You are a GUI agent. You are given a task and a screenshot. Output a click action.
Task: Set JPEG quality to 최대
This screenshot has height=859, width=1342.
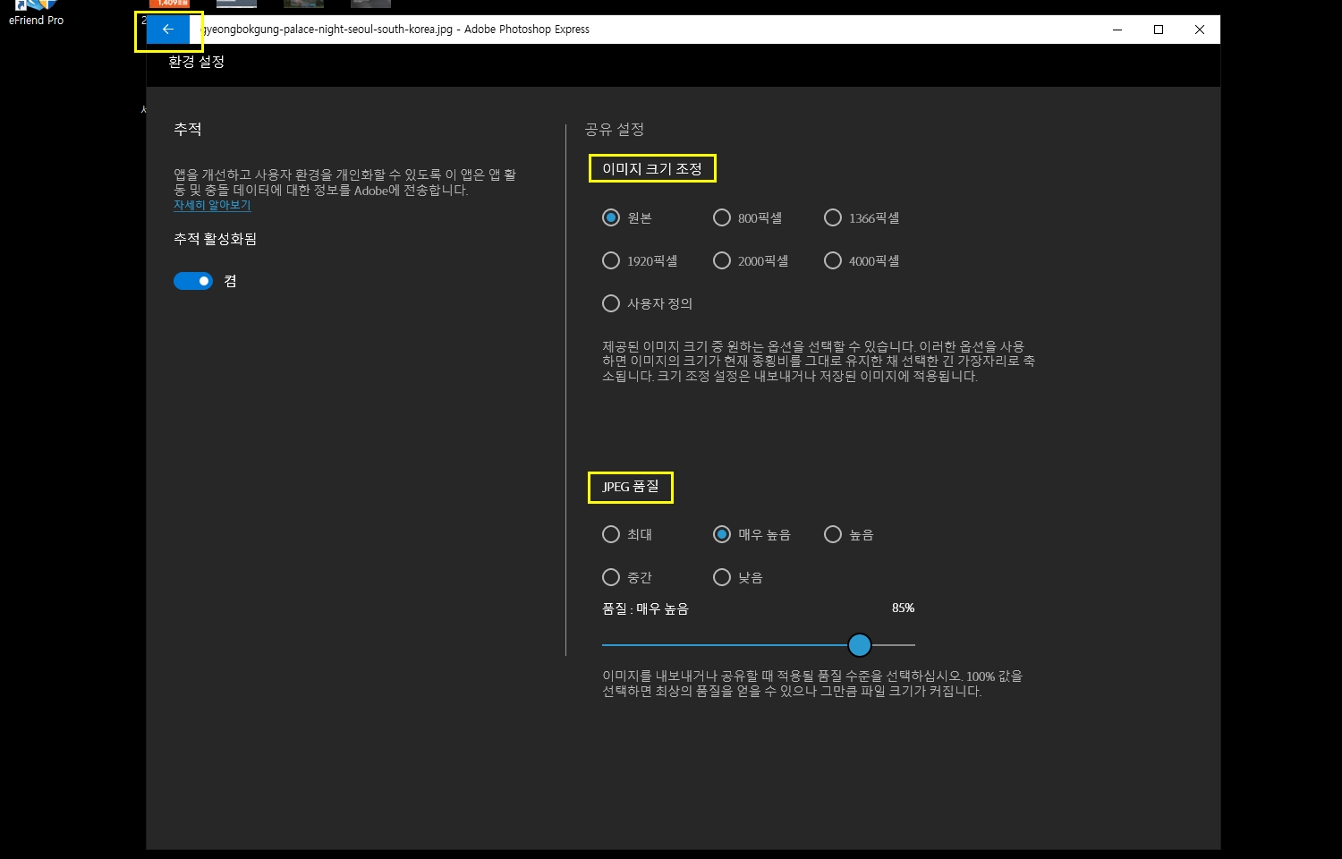click(x=611, y=534)
